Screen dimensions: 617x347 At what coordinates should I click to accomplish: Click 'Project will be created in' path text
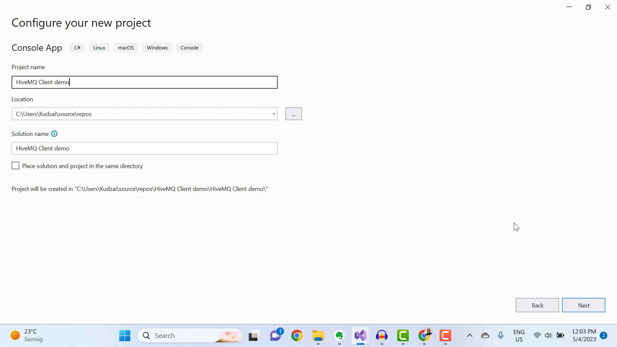(140, 189)
